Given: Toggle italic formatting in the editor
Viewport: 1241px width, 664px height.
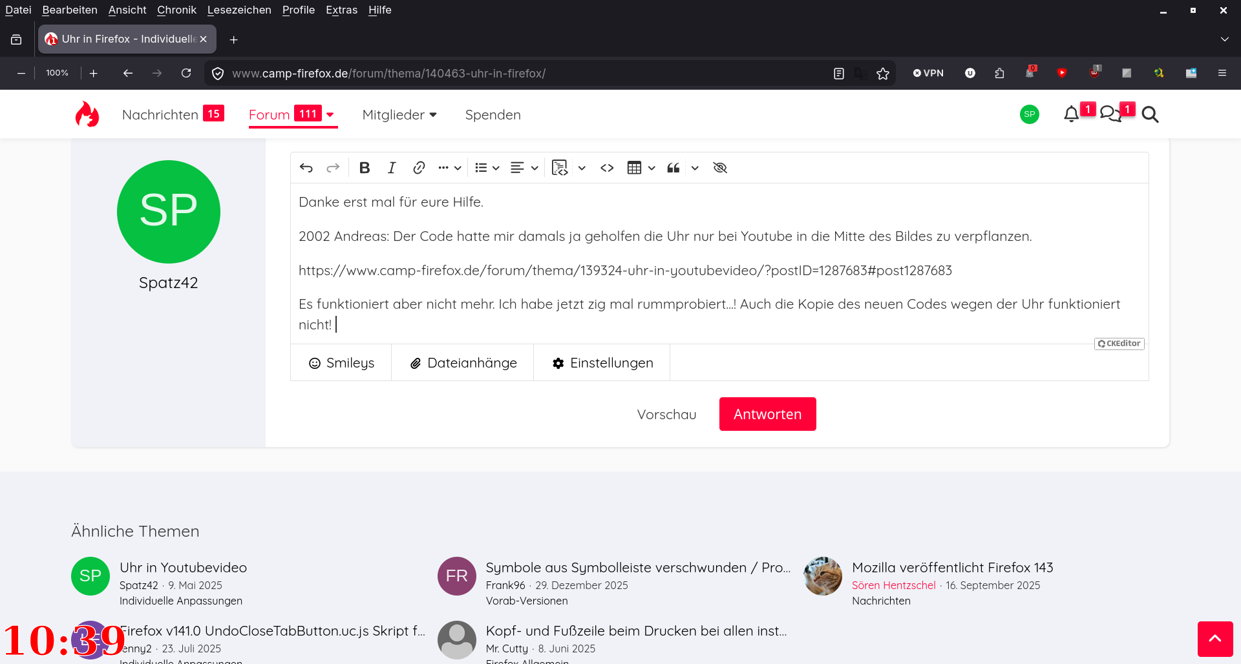Looking at the screenshot, I should coord(392,168).
